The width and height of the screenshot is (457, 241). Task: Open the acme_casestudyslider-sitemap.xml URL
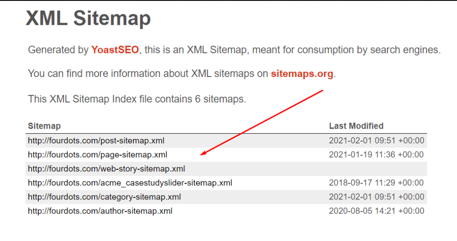click(x=130, y=183)
